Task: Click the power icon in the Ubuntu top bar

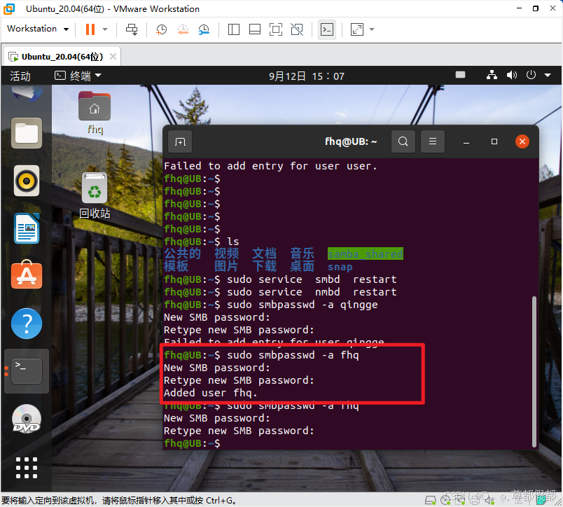Action: click(x=531, y=75)
